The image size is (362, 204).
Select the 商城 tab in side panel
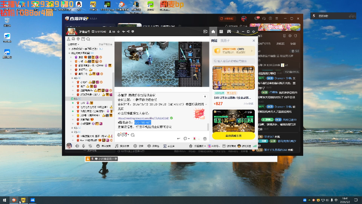tap(214, 41)
